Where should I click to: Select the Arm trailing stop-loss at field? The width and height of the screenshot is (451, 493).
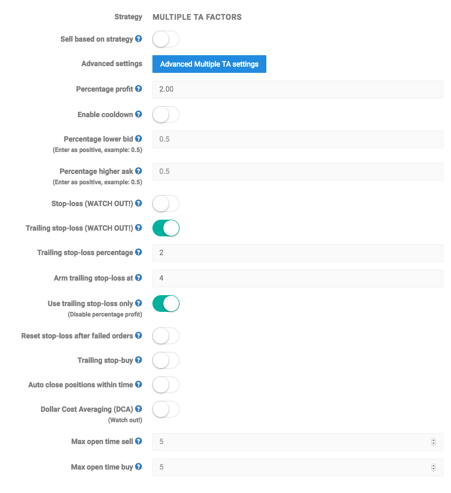coord(298,278)
